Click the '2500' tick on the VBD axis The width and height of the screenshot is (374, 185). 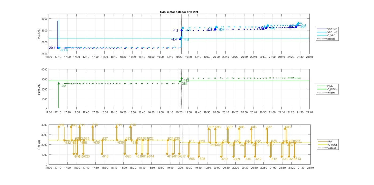(44, 30)
